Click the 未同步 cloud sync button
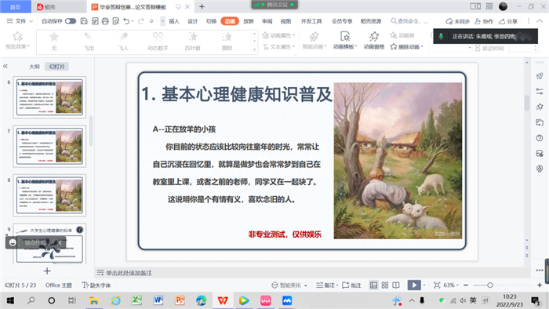This screenshot has height=309, width=549. (457, 21)
